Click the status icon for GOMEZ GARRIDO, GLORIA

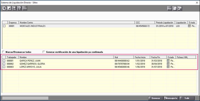point(168,64)
